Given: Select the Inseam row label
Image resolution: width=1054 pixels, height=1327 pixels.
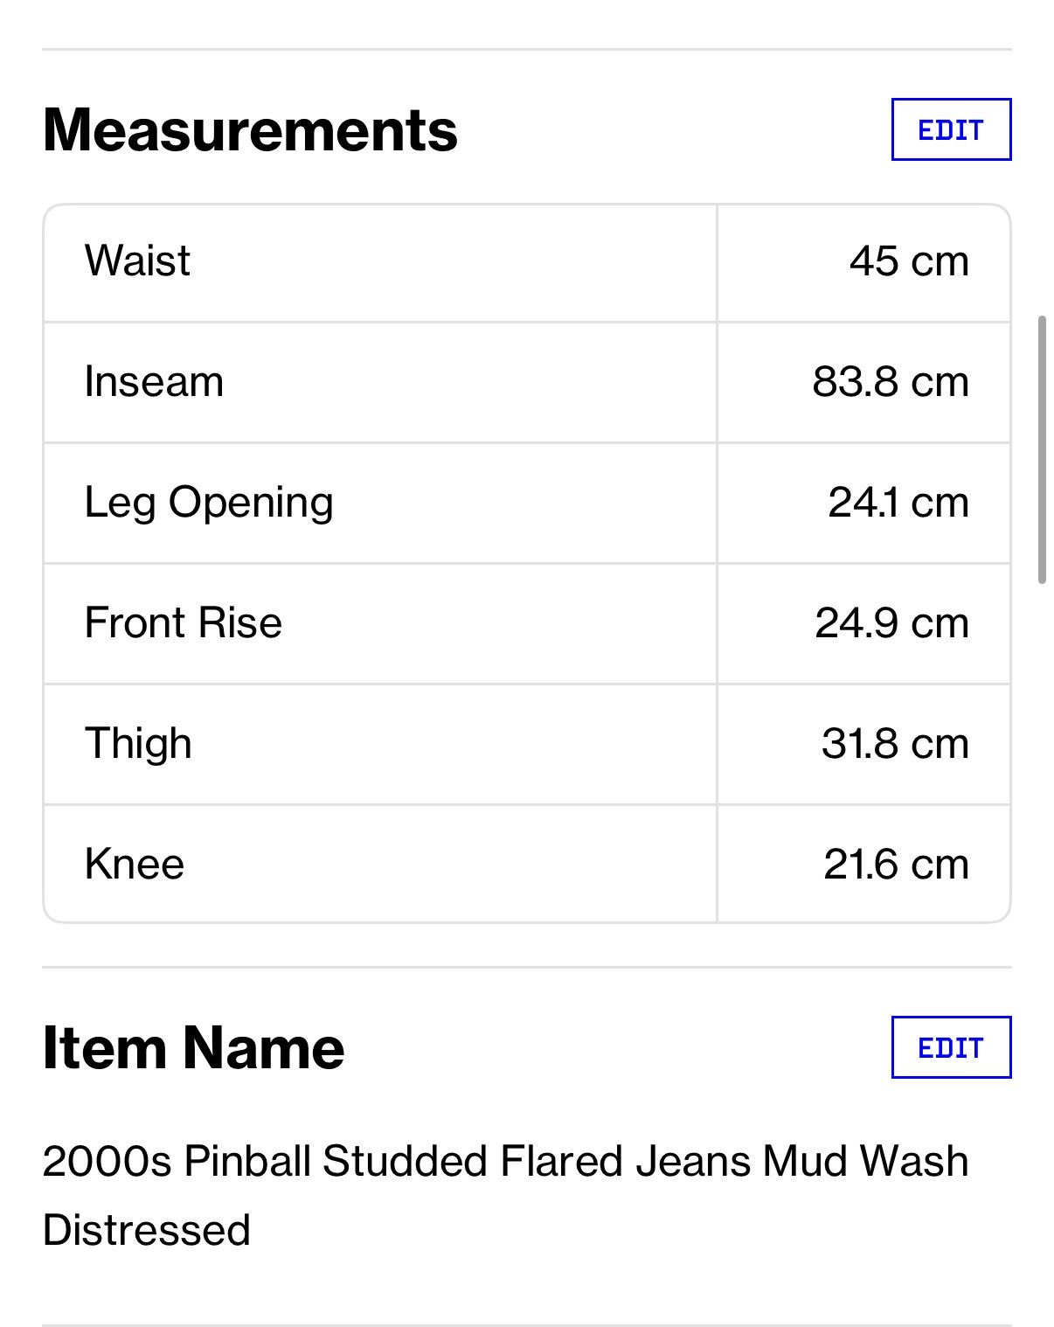Looking at the screenshot, I should (x=154, y=382).
